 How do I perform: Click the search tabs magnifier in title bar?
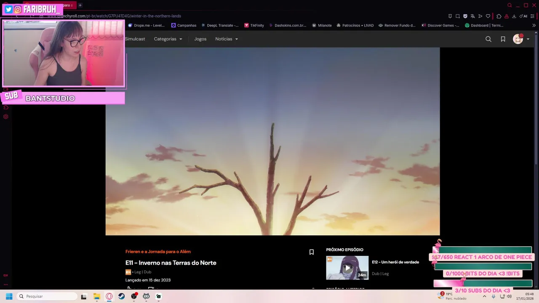point(510,5)
